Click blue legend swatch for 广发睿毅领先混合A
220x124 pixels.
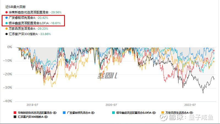click(64, 113)
